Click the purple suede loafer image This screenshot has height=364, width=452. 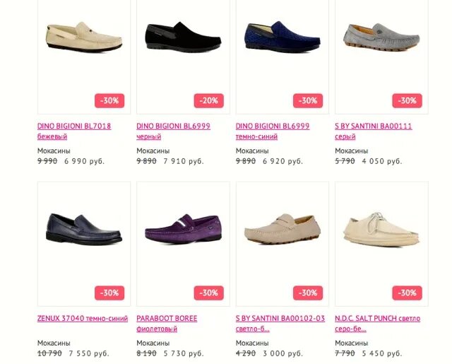184,229
